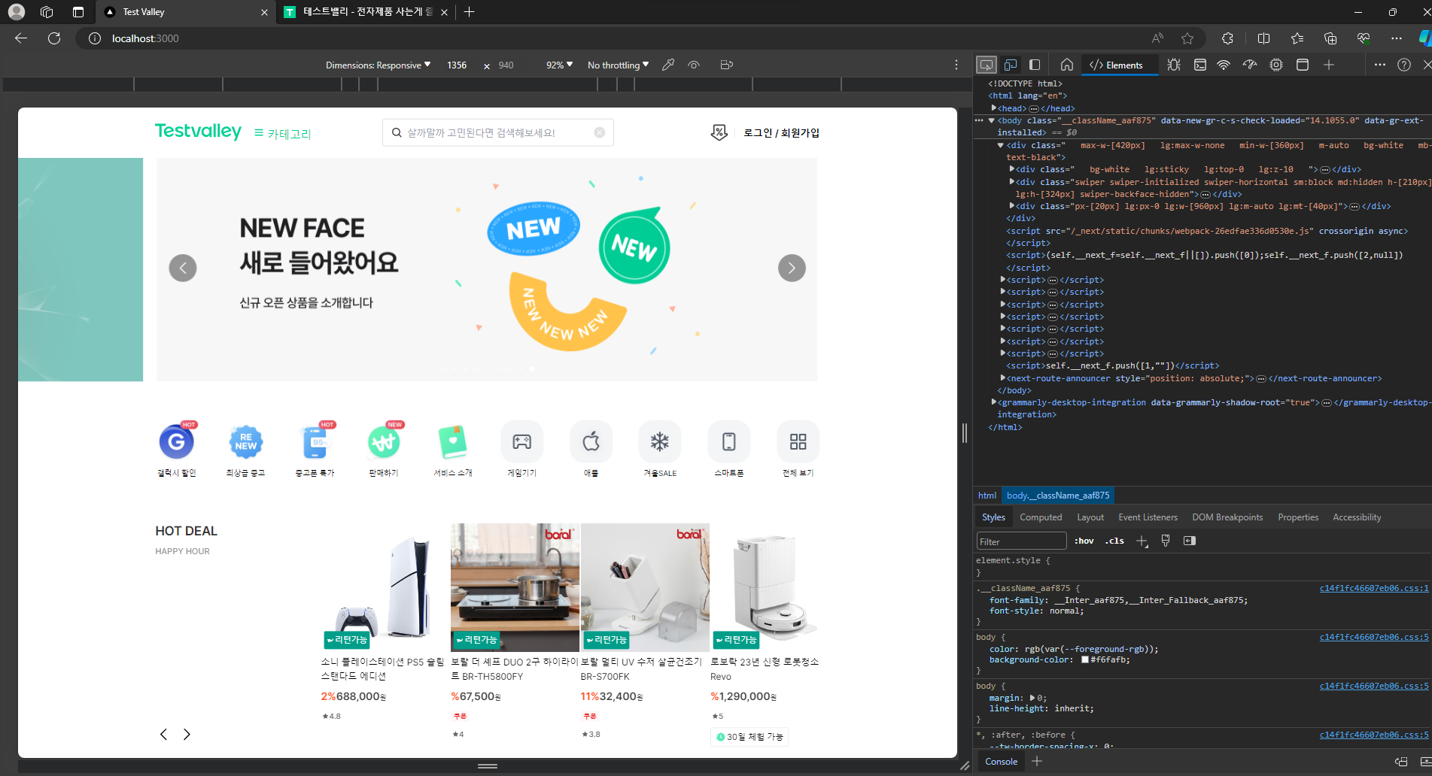Clear search with the X icon
1432x776 pixels.
600,132
